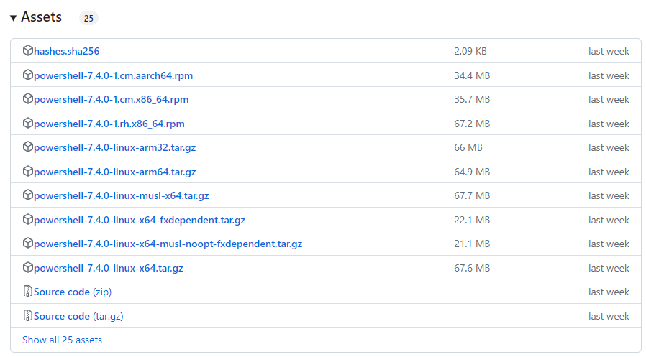Collapse the Assets section triangle
The height and width of the screenshot is (357, 646).
coord(13,18)
